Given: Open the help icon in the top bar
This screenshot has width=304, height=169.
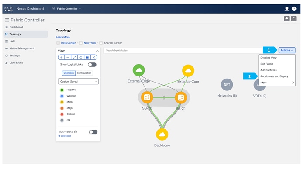Looking at the screenshot, I should pyautogui.click(x=294, y=9).
